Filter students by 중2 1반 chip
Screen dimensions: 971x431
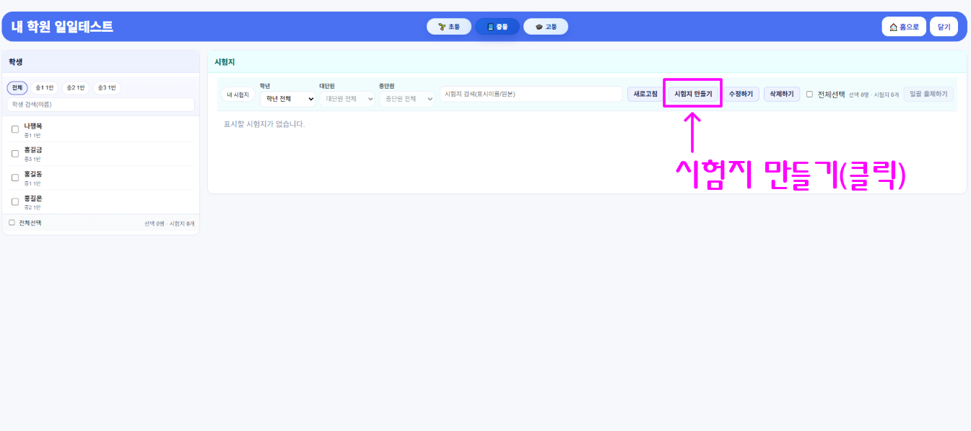coord(76,88)
